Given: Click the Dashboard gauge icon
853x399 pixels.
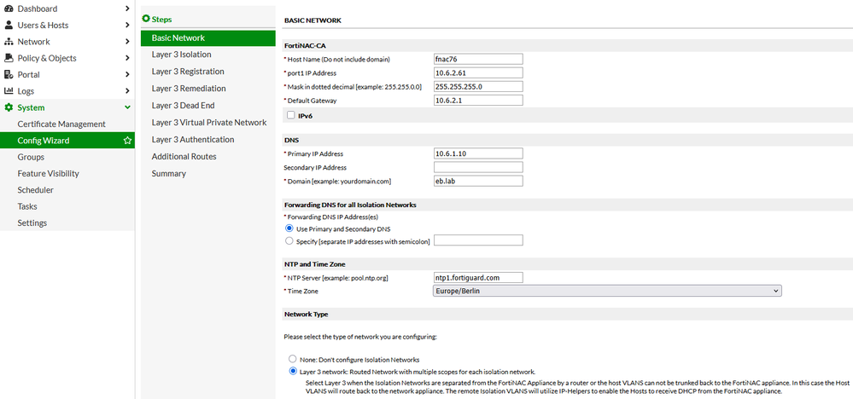Looking at the screenshot, I should [x=9, y=9].
